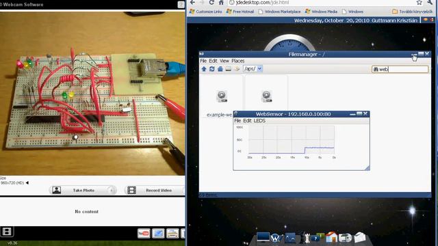Open the WebSensor Edit menu
This screenshot has width=438, height=246.
[247, 121]
